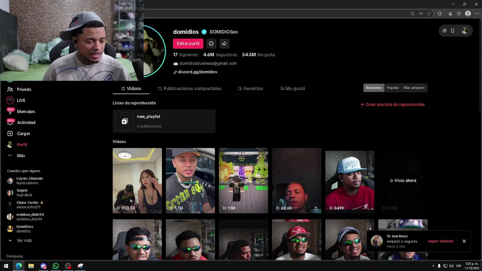Open the profile avatar menu at top right
The image size is (482, 271).
click(465, 31)
